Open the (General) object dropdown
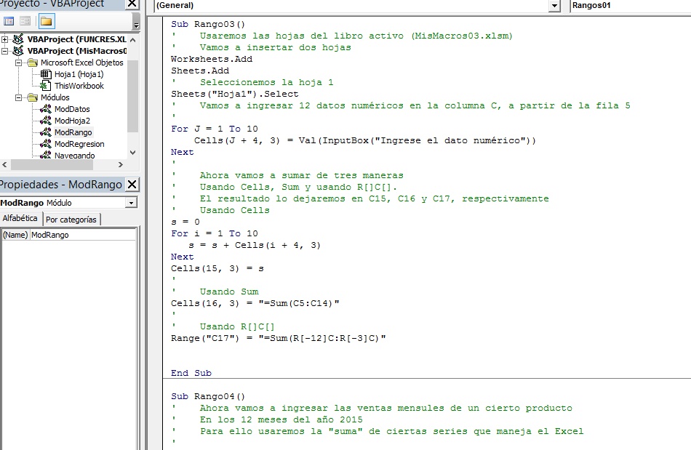The image size is (691, 450). [554, 6]
